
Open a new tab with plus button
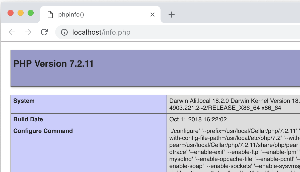(171, 15)
